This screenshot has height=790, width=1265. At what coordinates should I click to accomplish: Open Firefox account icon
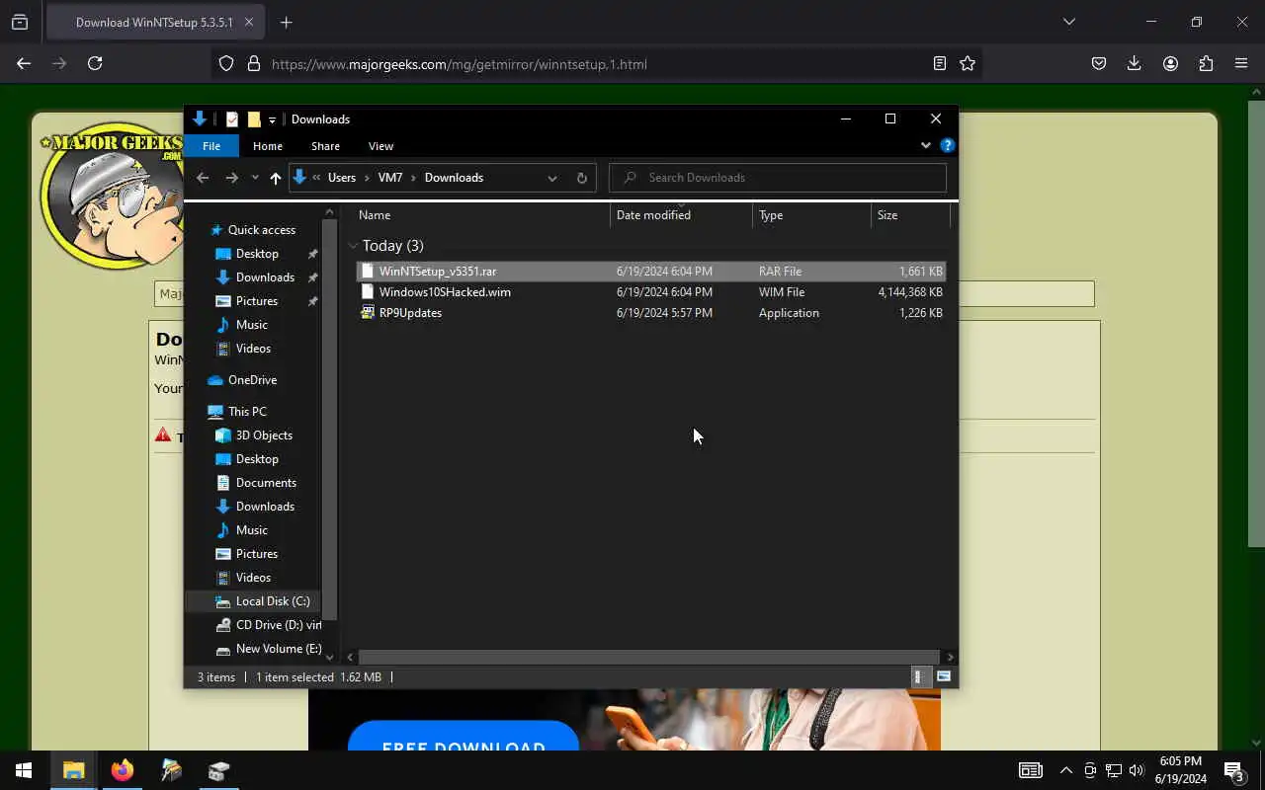(x=1170, y=63)
